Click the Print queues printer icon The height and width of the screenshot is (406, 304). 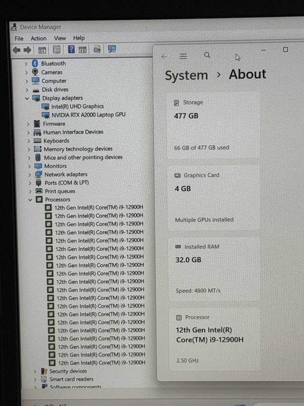[39, 191]
